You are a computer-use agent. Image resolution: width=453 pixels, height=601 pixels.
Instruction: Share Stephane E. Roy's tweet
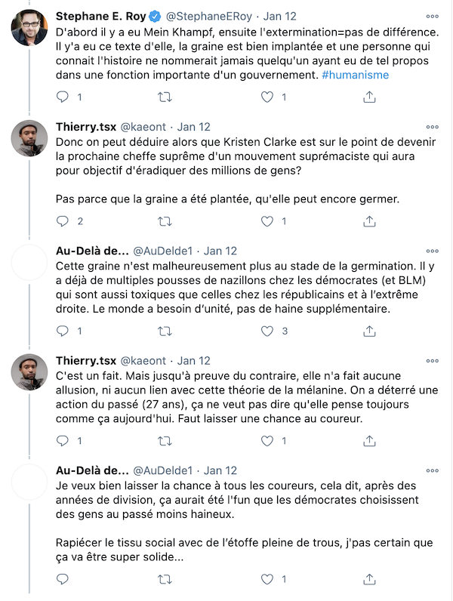[369, 97]
